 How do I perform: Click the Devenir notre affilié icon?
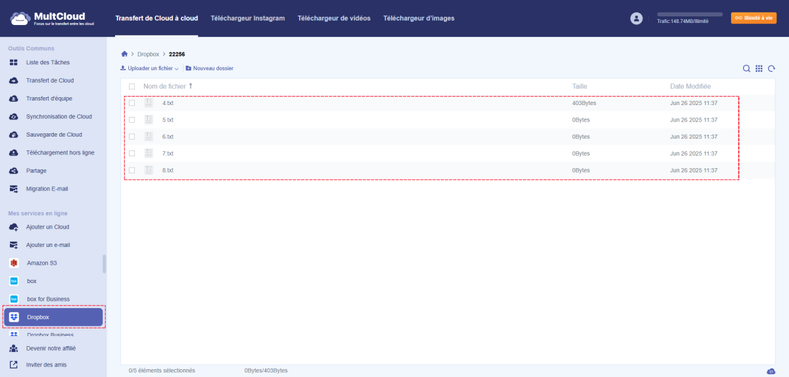[14, 348]
